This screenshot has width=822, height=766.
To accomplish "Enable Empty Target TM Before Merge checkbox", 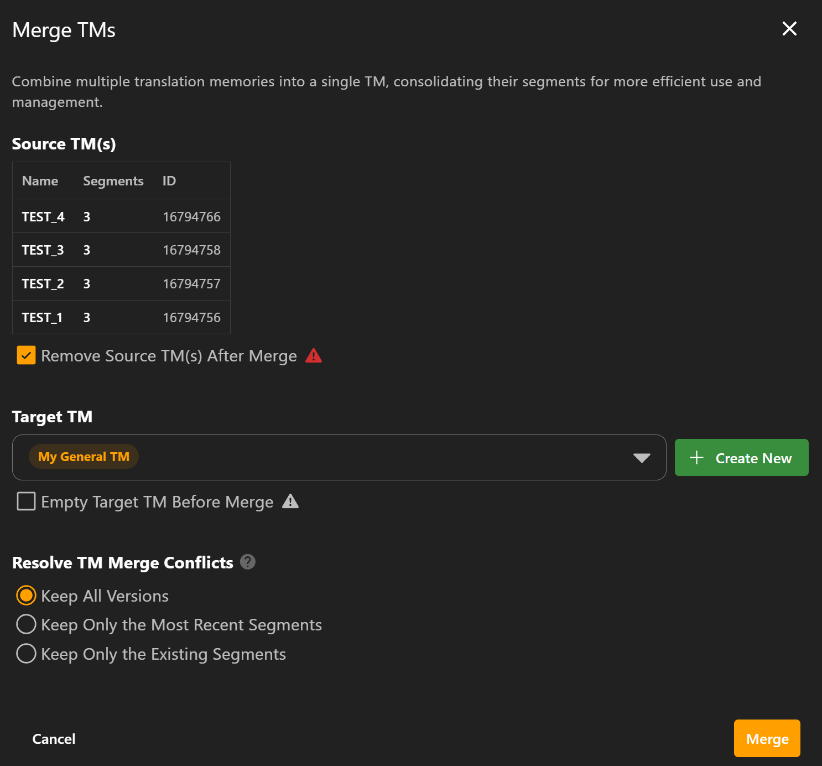I will (26, 501).
